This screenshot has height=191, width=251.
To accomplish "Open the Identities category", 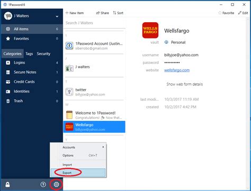I will click(x=32, y=91).
